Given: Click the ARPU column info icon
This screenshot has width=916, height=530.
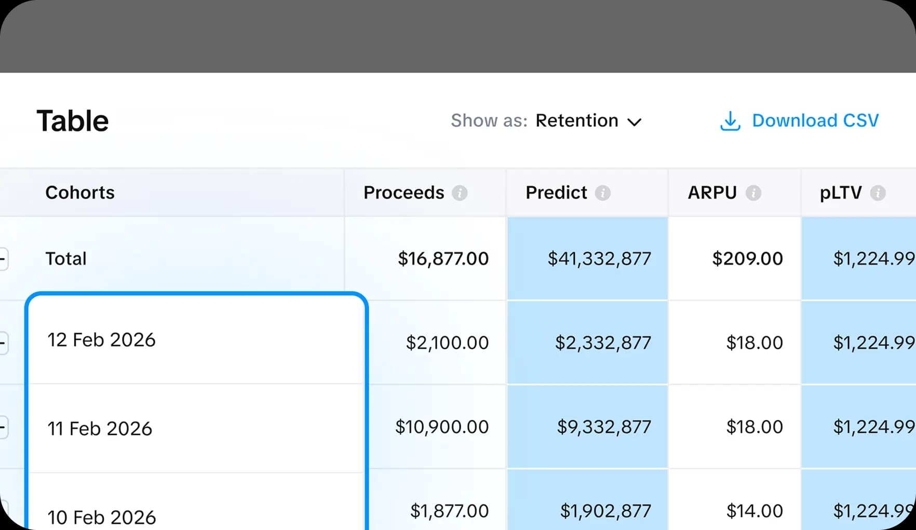Looking at the screenshot, I should (x=754, y=192).
